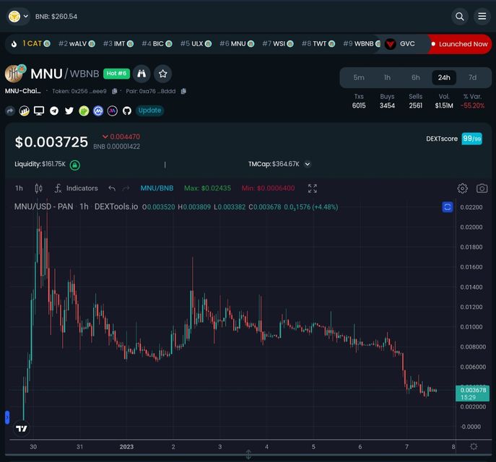Image resolution: width=496 pixels, height=462 pixels.
Task: Select the 1h stats timeframe tab
Action: [x=387, y=77]
